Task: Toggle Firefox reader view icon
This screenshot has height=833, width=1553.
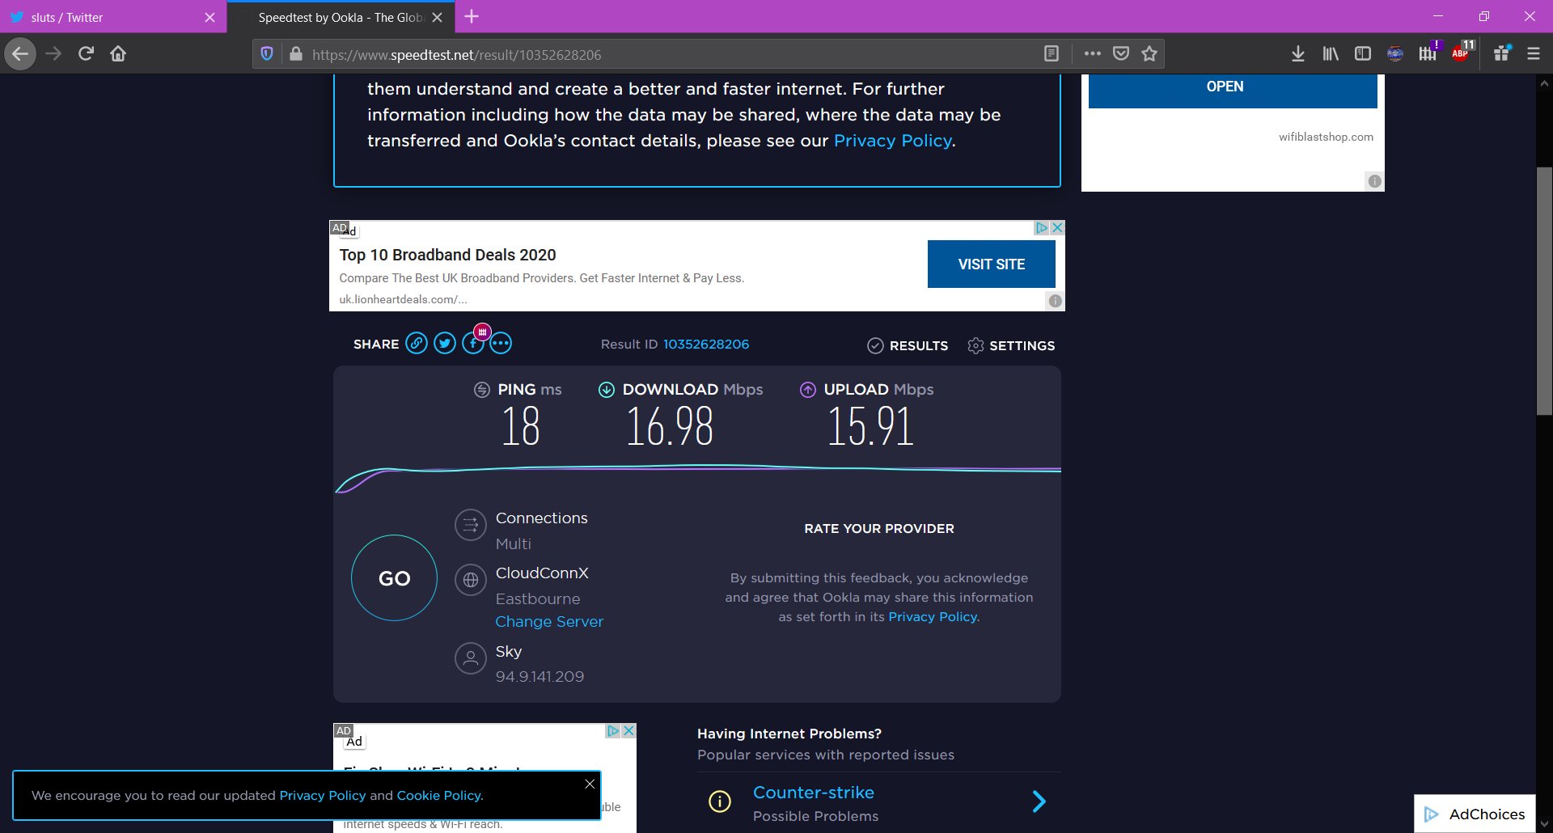Action: pyautogui.click(x=1052, y=54)
